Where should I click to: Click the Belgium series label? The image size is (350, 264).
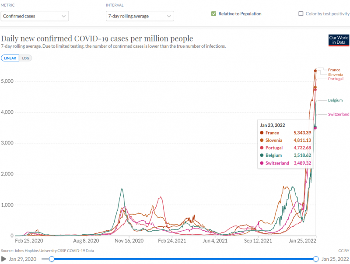click(335, 100)
